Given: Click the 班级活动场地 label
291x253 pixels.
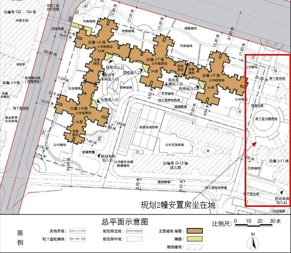Looking at the screenshot, I should (149, 127).
